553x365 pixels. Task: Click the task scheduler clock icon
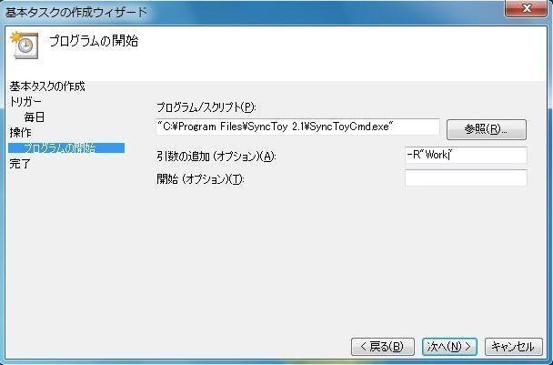(25, 45)
